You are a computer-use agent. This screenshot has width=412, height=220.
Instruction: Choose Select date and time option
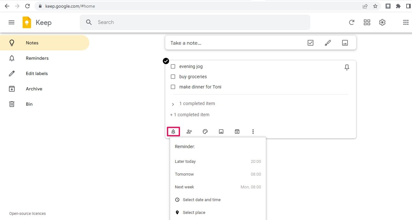[218, 200]
